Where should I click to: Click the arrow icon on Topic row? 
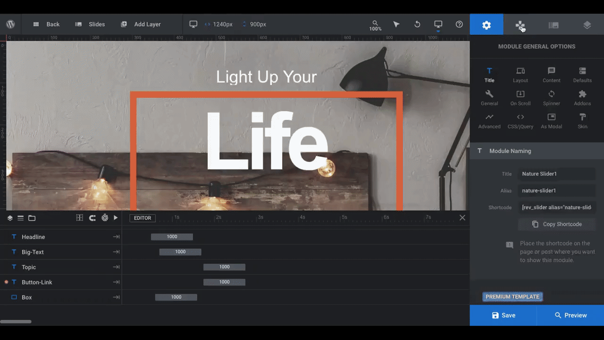point(116,267)
